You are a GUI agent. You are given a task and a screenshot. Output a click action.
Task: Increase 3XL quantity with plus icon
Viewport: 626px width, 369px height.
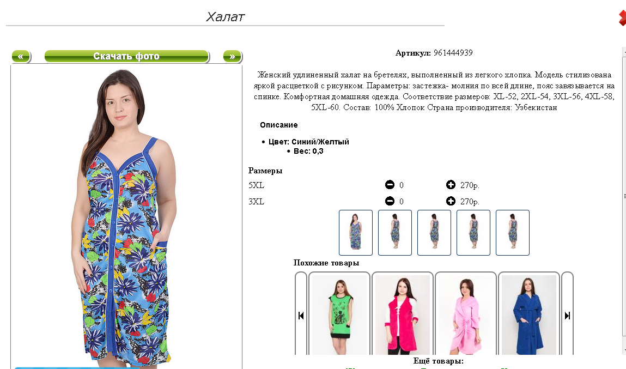[451, 201]
